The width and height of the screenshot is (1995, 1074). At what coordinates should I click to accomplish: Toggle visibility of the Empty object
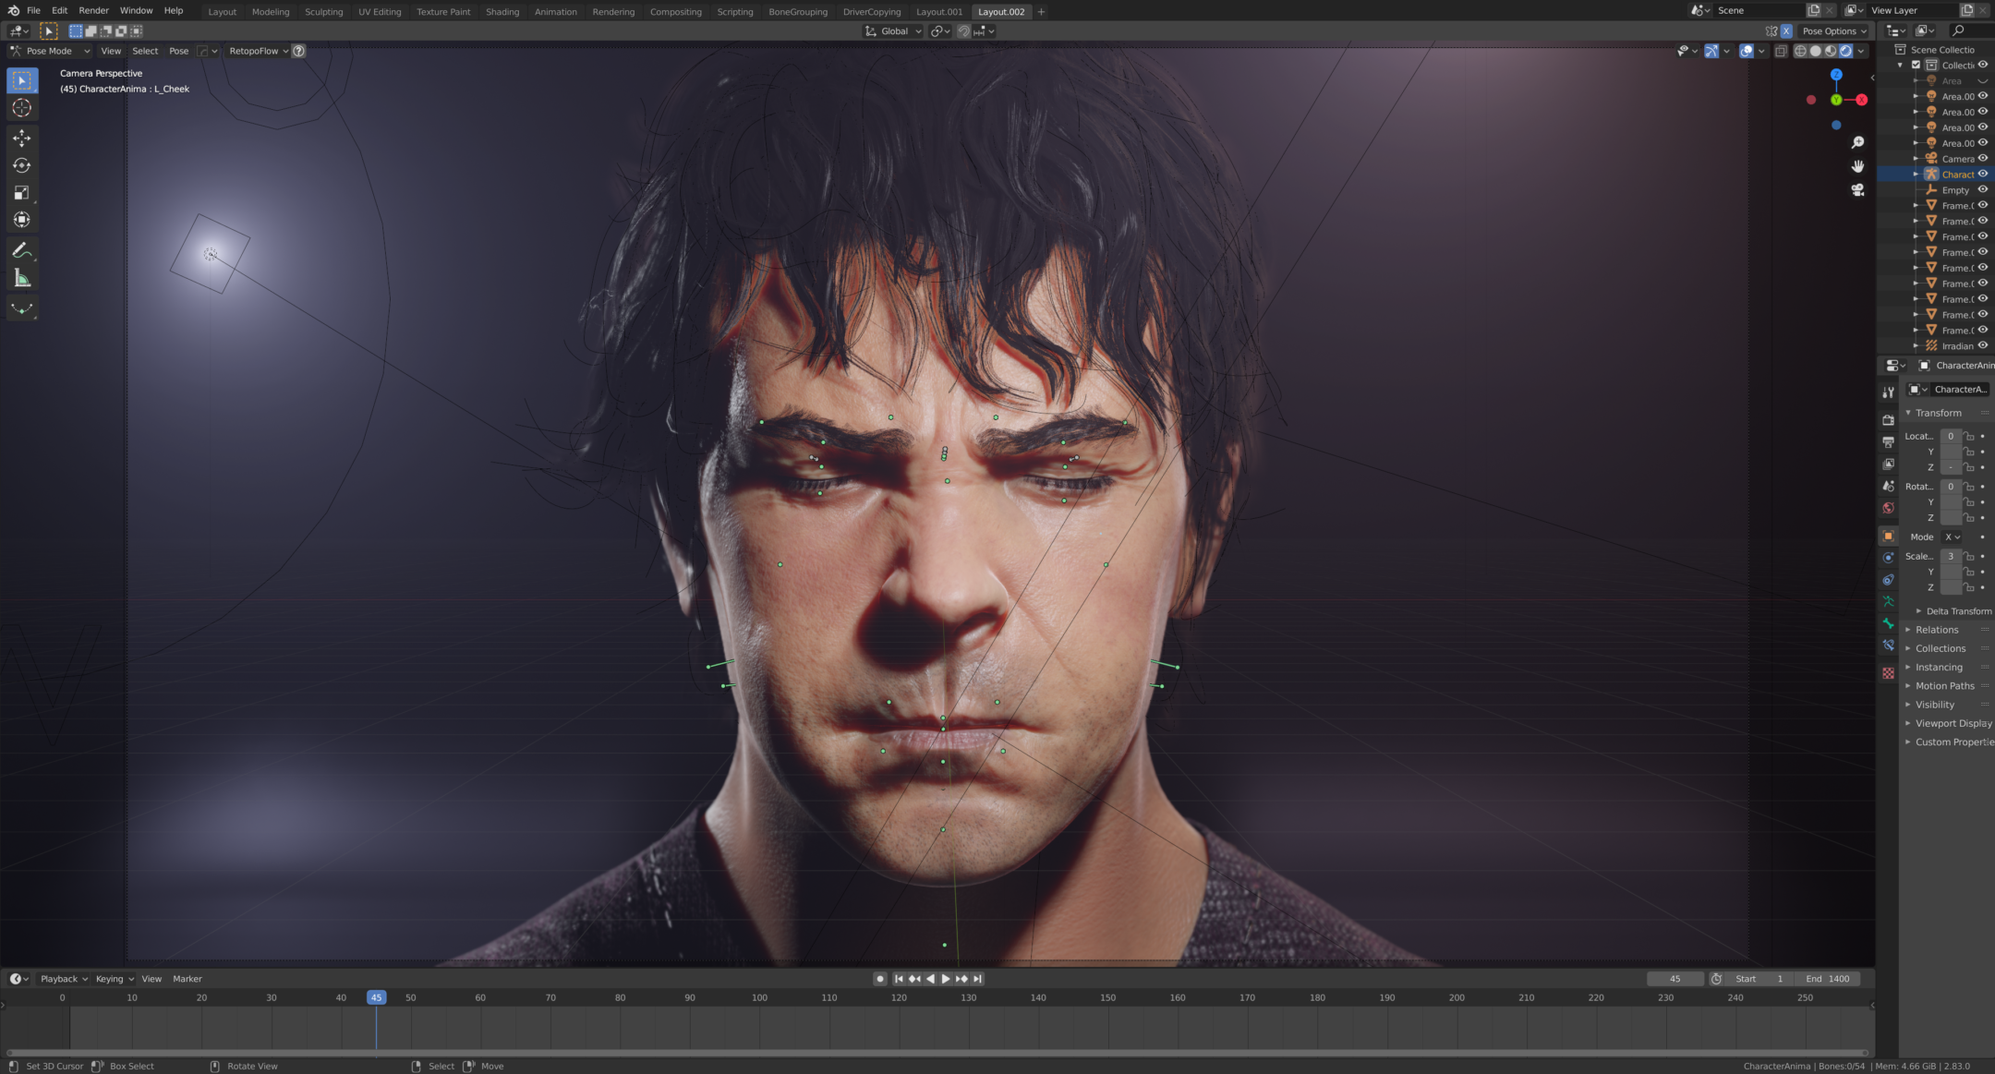(x=1985, y=189)
